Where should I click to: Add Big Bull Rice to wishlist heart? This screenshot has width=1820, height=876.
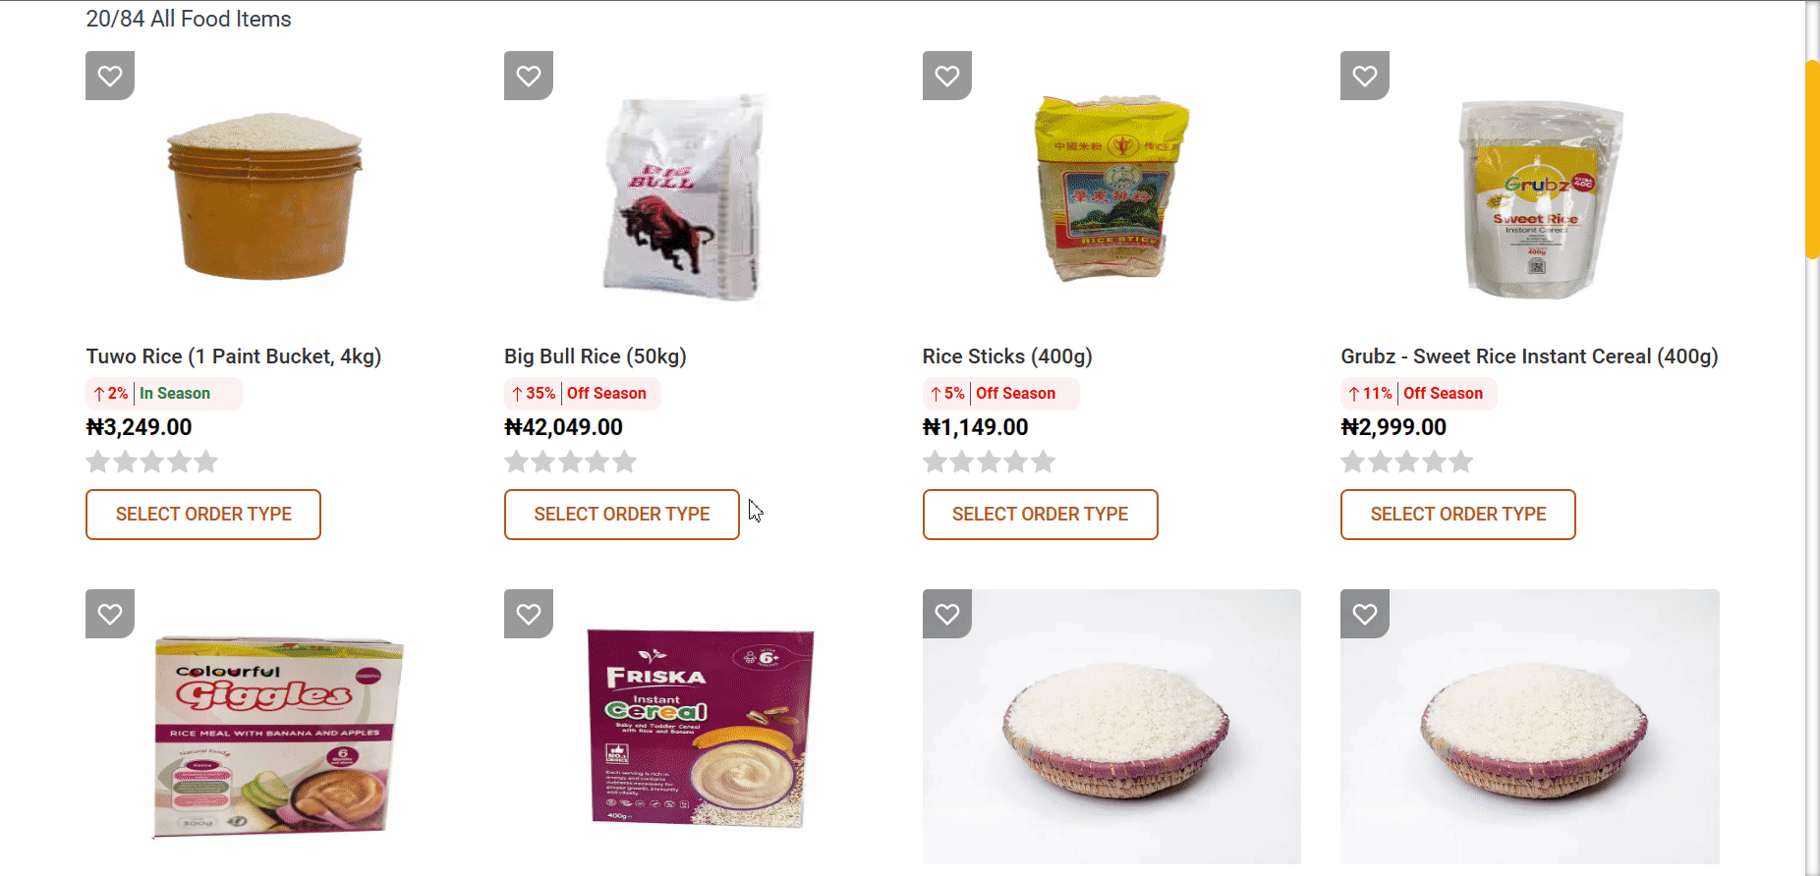pos(529,76)
